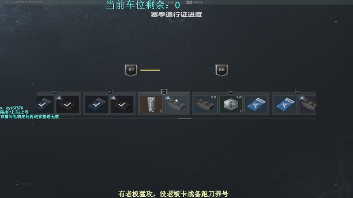Click the level 87 shield badge beside progress bar

[x=131, y=70]
